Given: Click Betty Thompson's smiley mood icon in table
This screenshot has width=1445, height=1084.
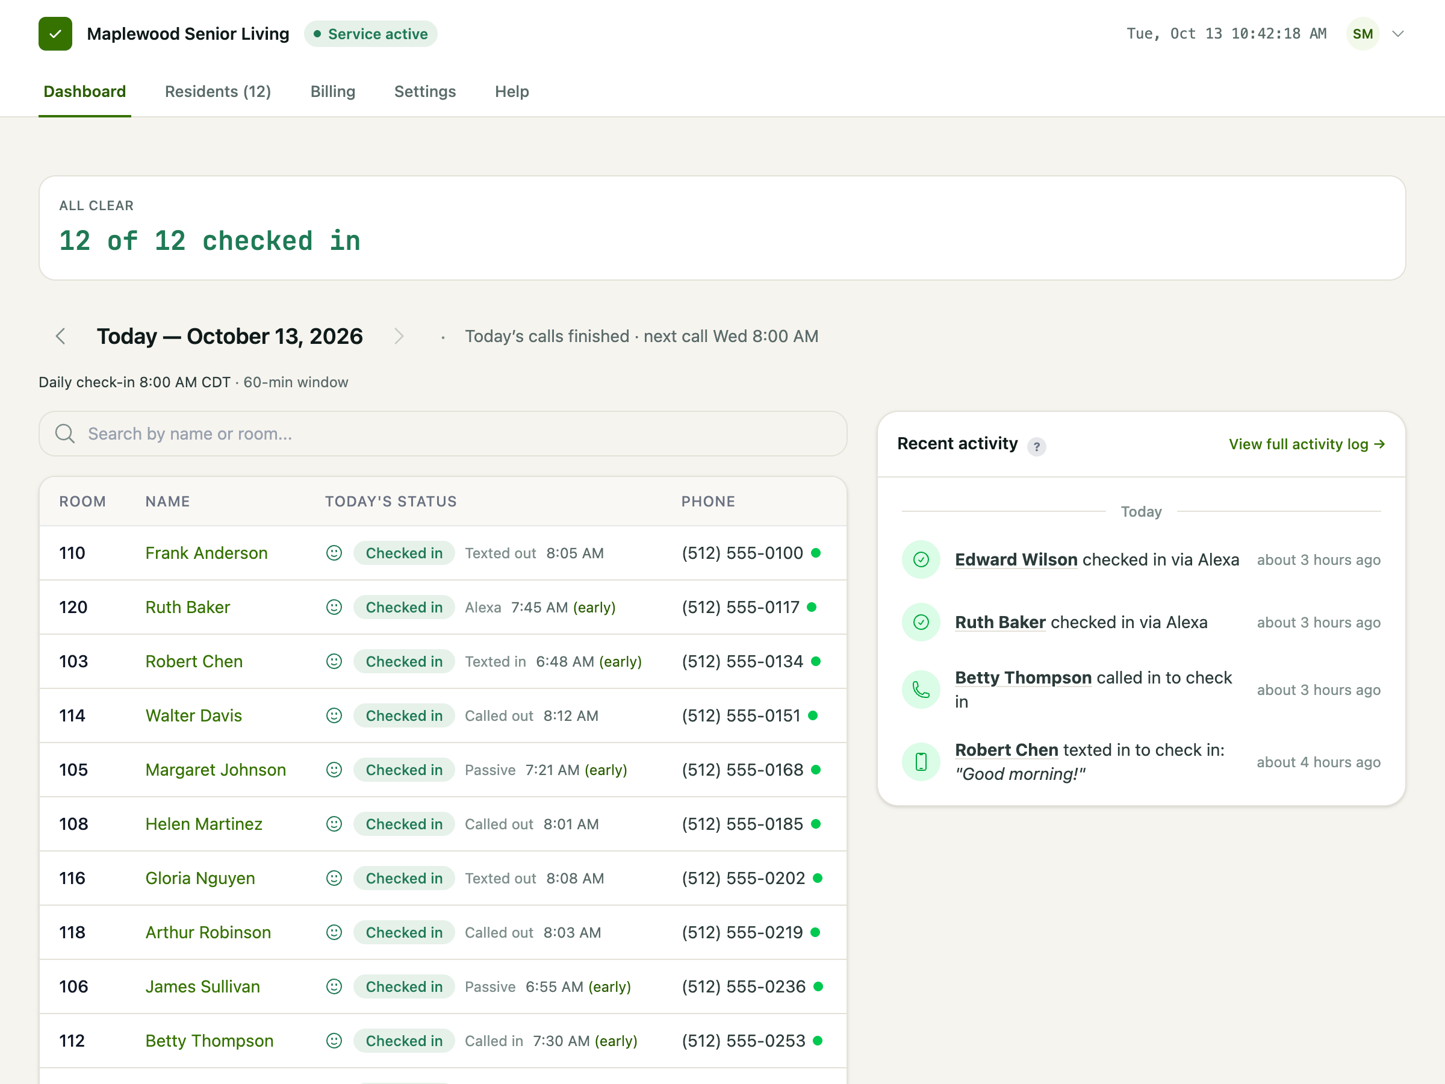Looking at the screenshot, I should 334,1041.
